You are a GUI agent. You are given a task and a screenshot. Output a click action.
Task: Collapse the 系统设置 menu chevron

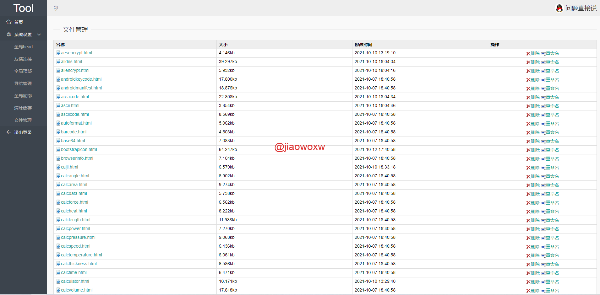pyautogui.click(x=39, y=35)
